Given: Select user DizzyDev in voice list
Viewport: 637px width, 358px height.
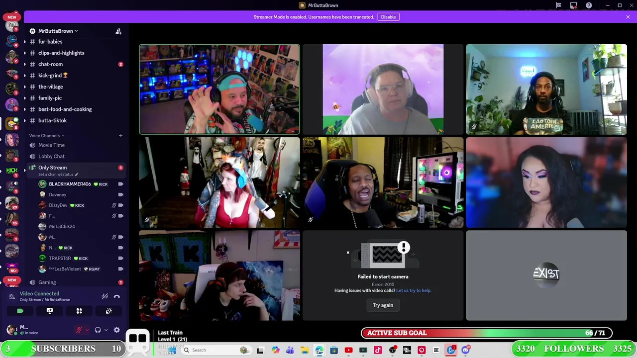Looking at the screenshot, I should coord(58,205).
